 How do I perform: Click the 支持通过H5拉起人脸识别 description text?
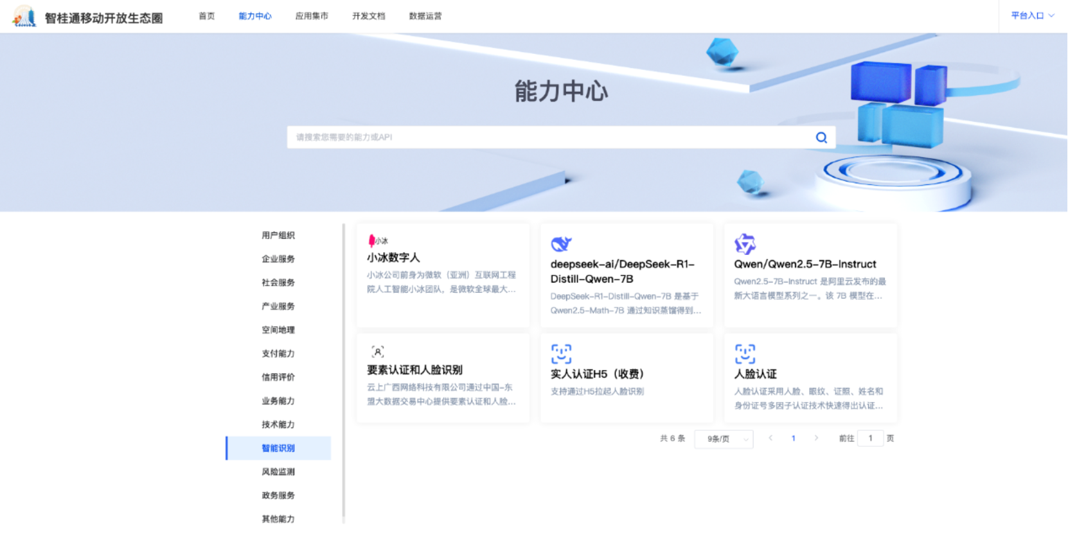(x=597, y=391)
